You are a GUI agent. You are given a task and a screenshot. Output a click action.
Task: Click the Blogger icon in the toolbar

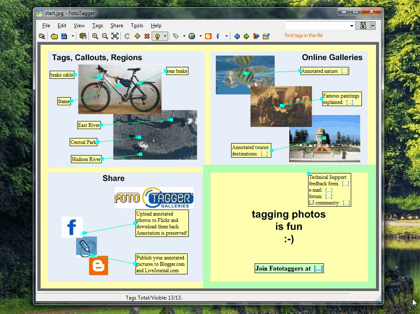click(208, 36)
